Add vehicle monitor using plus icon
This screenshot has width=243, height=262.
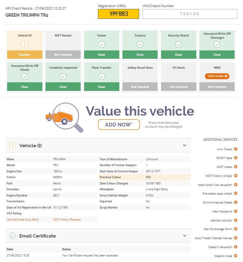pyautogui.click(x=236, y=220)
